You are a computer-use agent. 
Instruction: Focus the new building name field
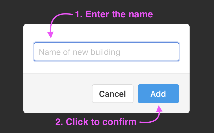click(106, 52)
